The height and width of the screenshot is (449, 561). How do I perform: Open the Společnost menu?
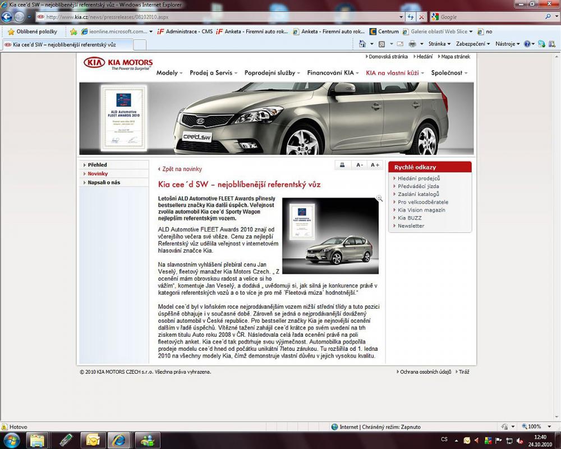[x=449, y=73]
